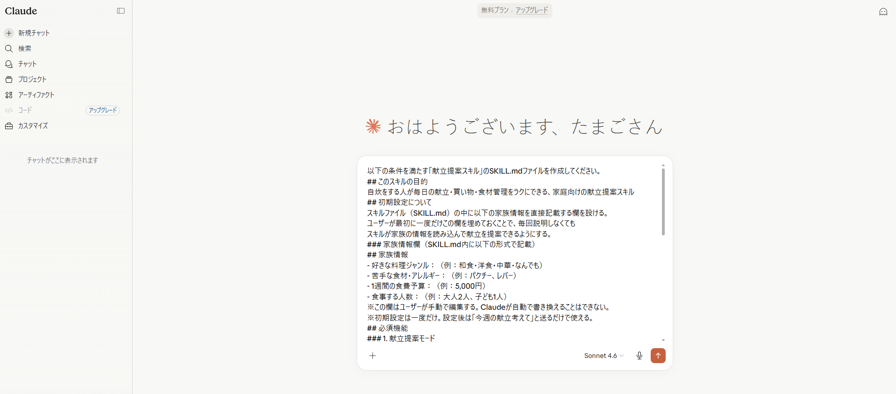Screen dimensions: 896x394
Task: Click the artifacts icon beside アーティファクト
Action: (x=9, y=95)
